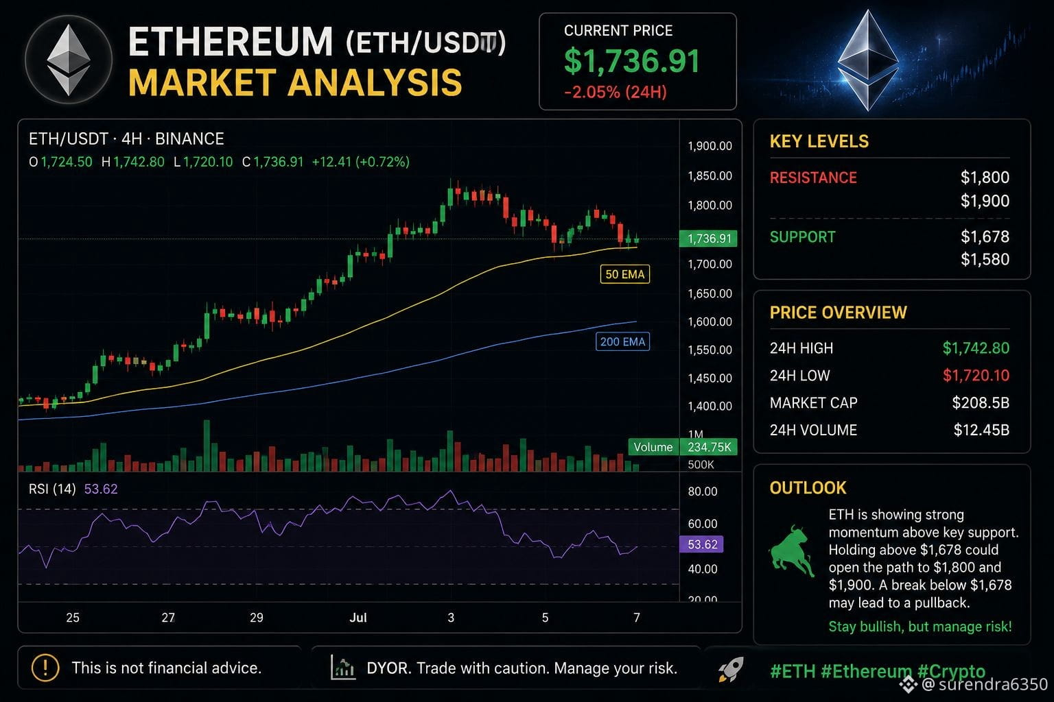Click the 1,900.00 price axis label
The image size is (1054, 702).
tap(710, 146)
